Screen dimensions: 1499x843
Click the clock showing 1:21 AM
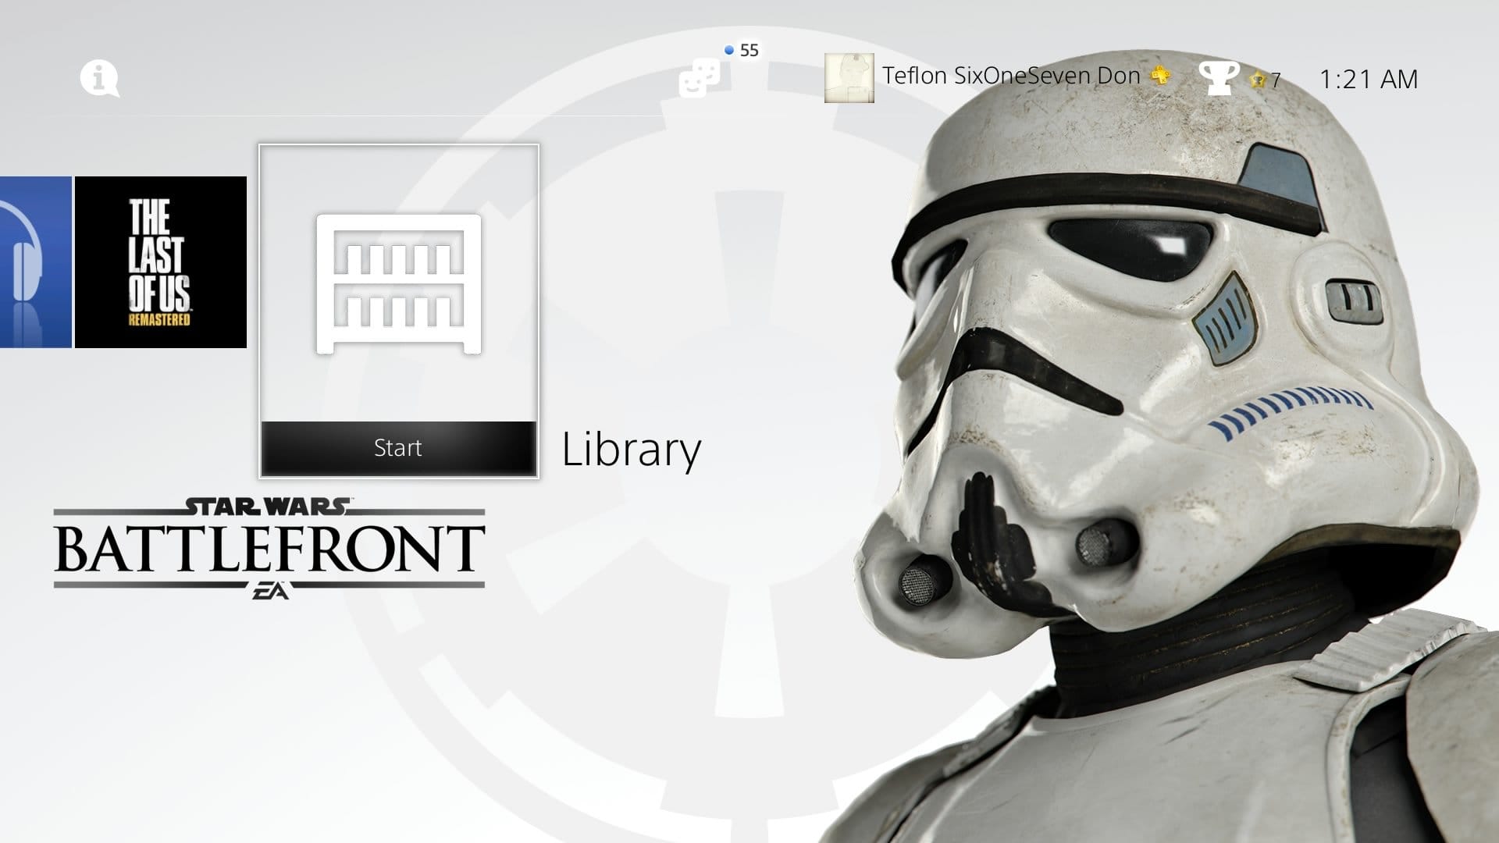point(1369,79)
